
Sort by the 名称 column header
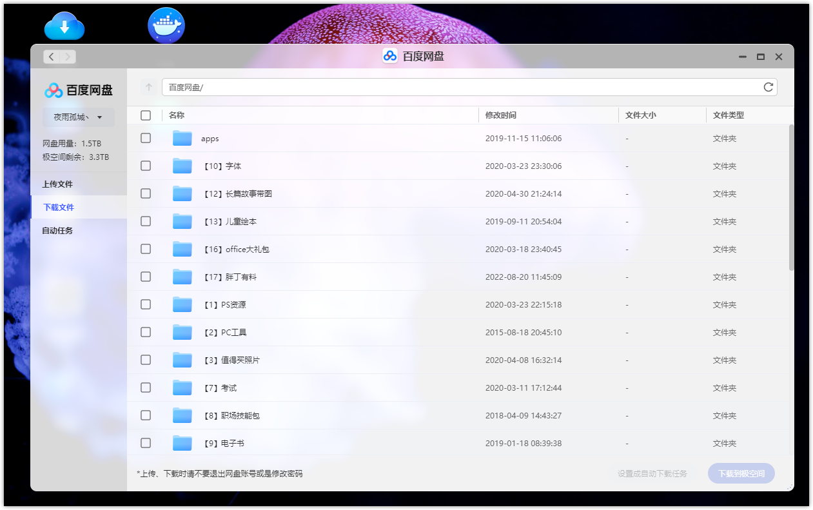(177, 115)
